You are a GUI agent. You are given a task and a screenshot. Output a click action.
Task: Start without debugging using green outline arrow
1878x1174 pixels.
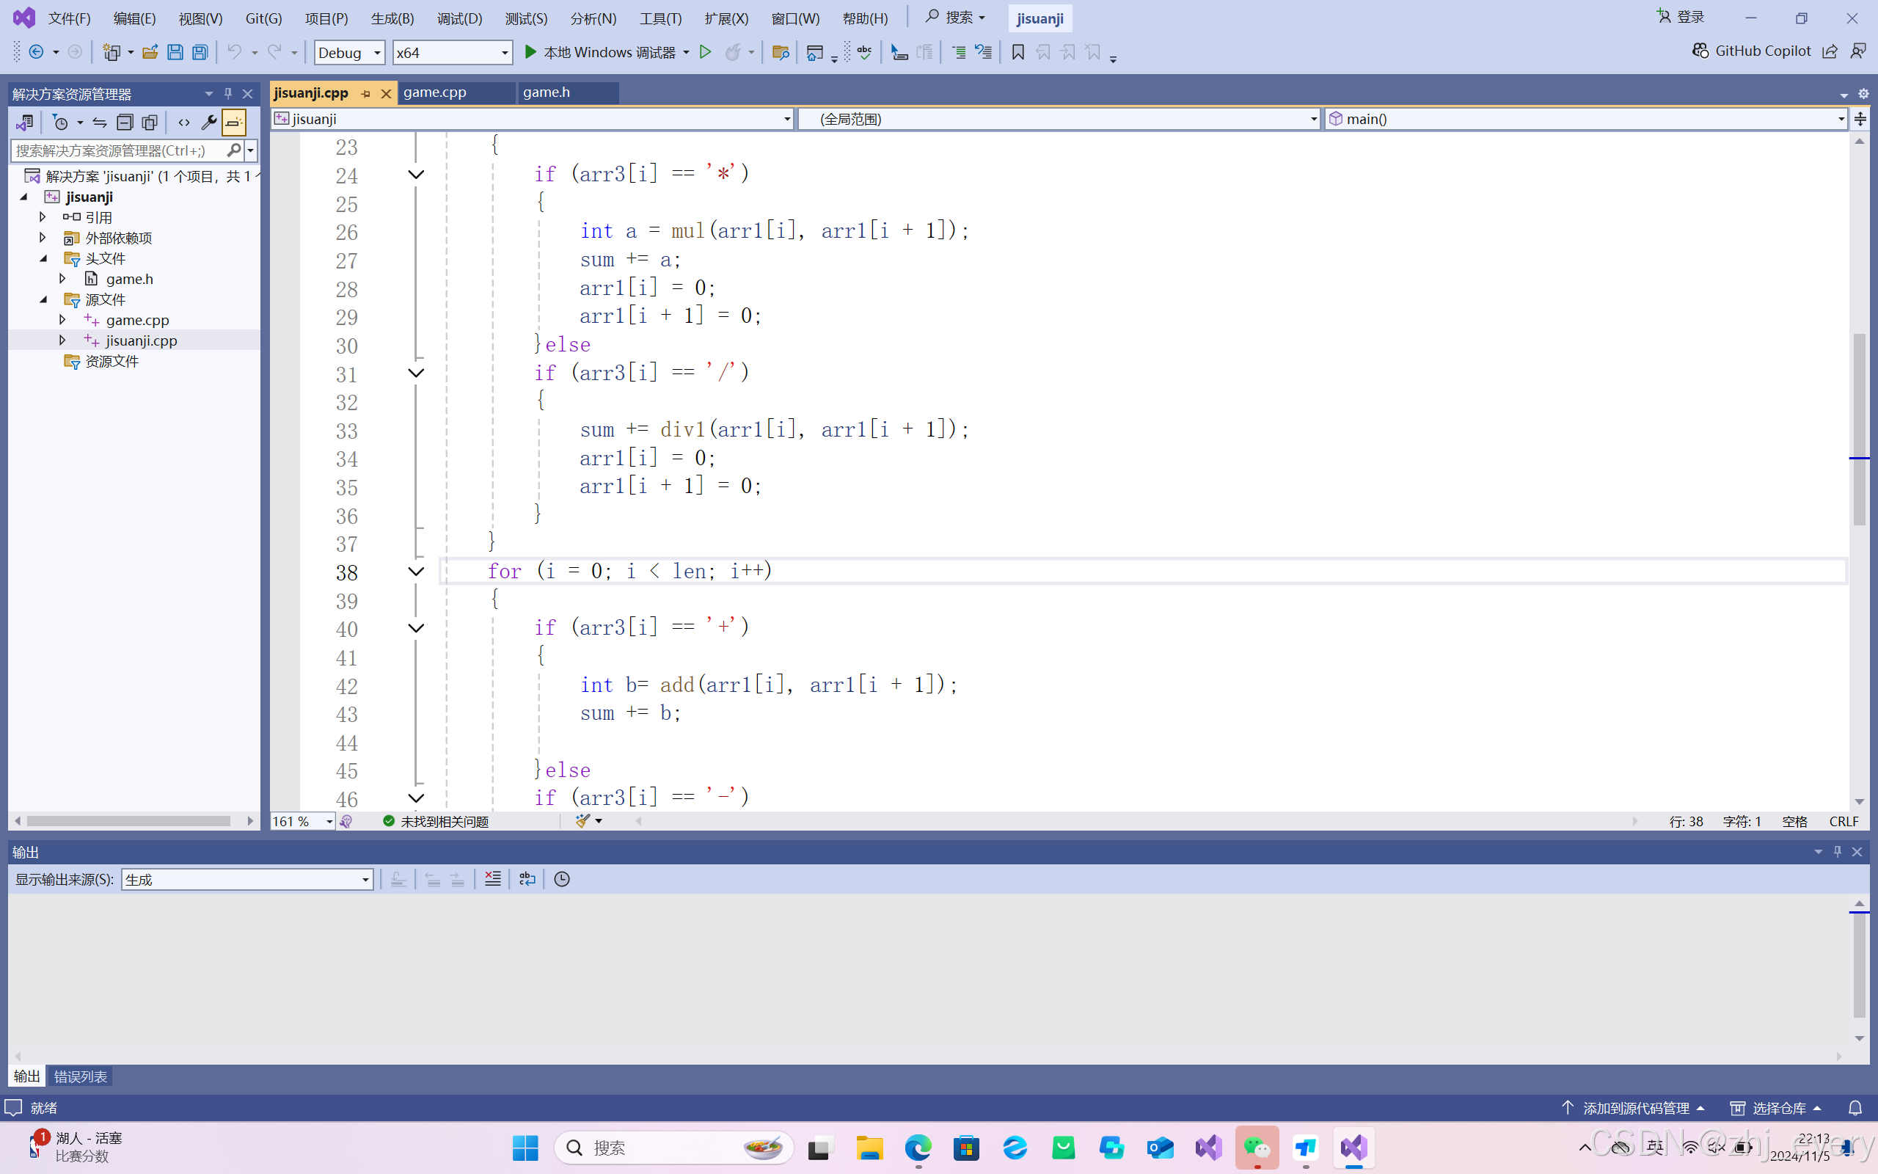[x=706, y=52]
